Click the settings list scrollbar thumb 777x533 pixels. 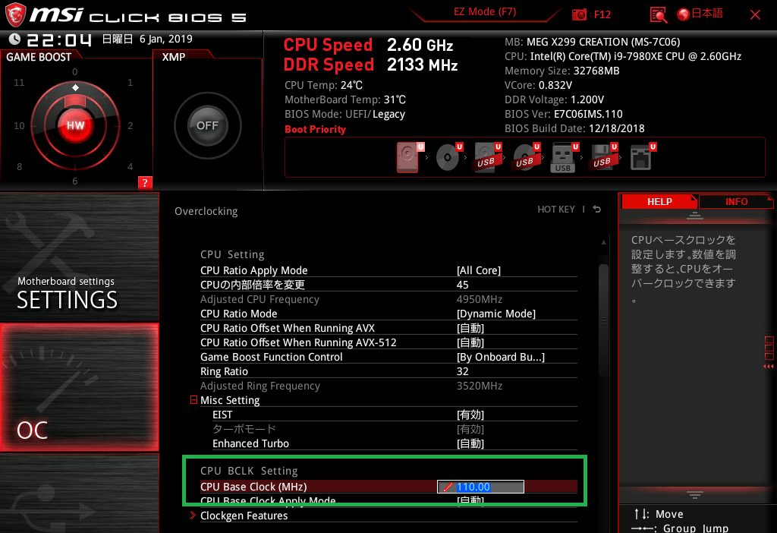point(603,320)
